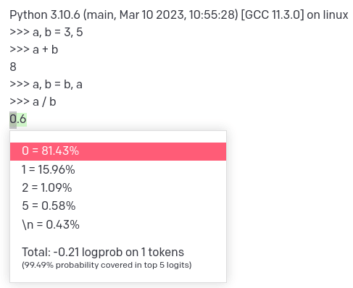Click the green '.6' token
Viewport: 353px width, 288px height.
22,119
